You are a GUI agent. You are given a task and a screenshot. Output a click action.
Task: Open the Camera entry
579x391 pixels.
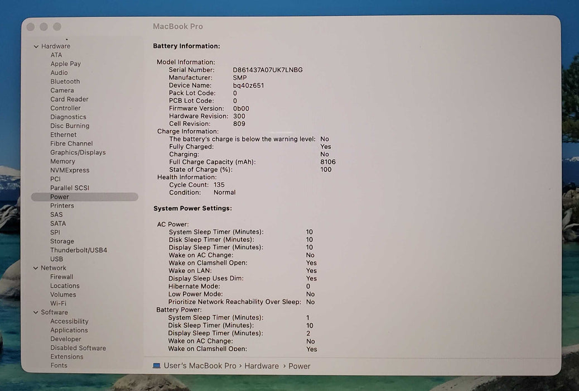[x=62, y=90]
